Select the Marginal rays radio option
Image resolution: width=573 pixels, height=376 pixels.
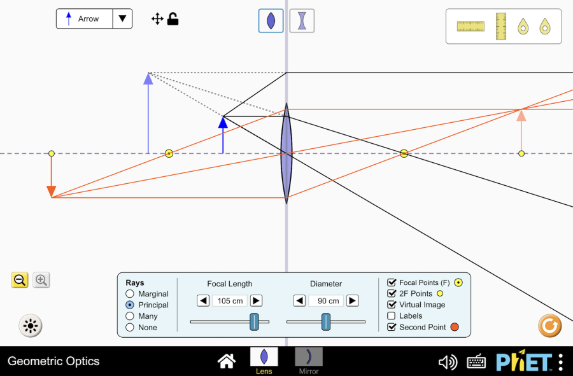[x=130, y=294]
